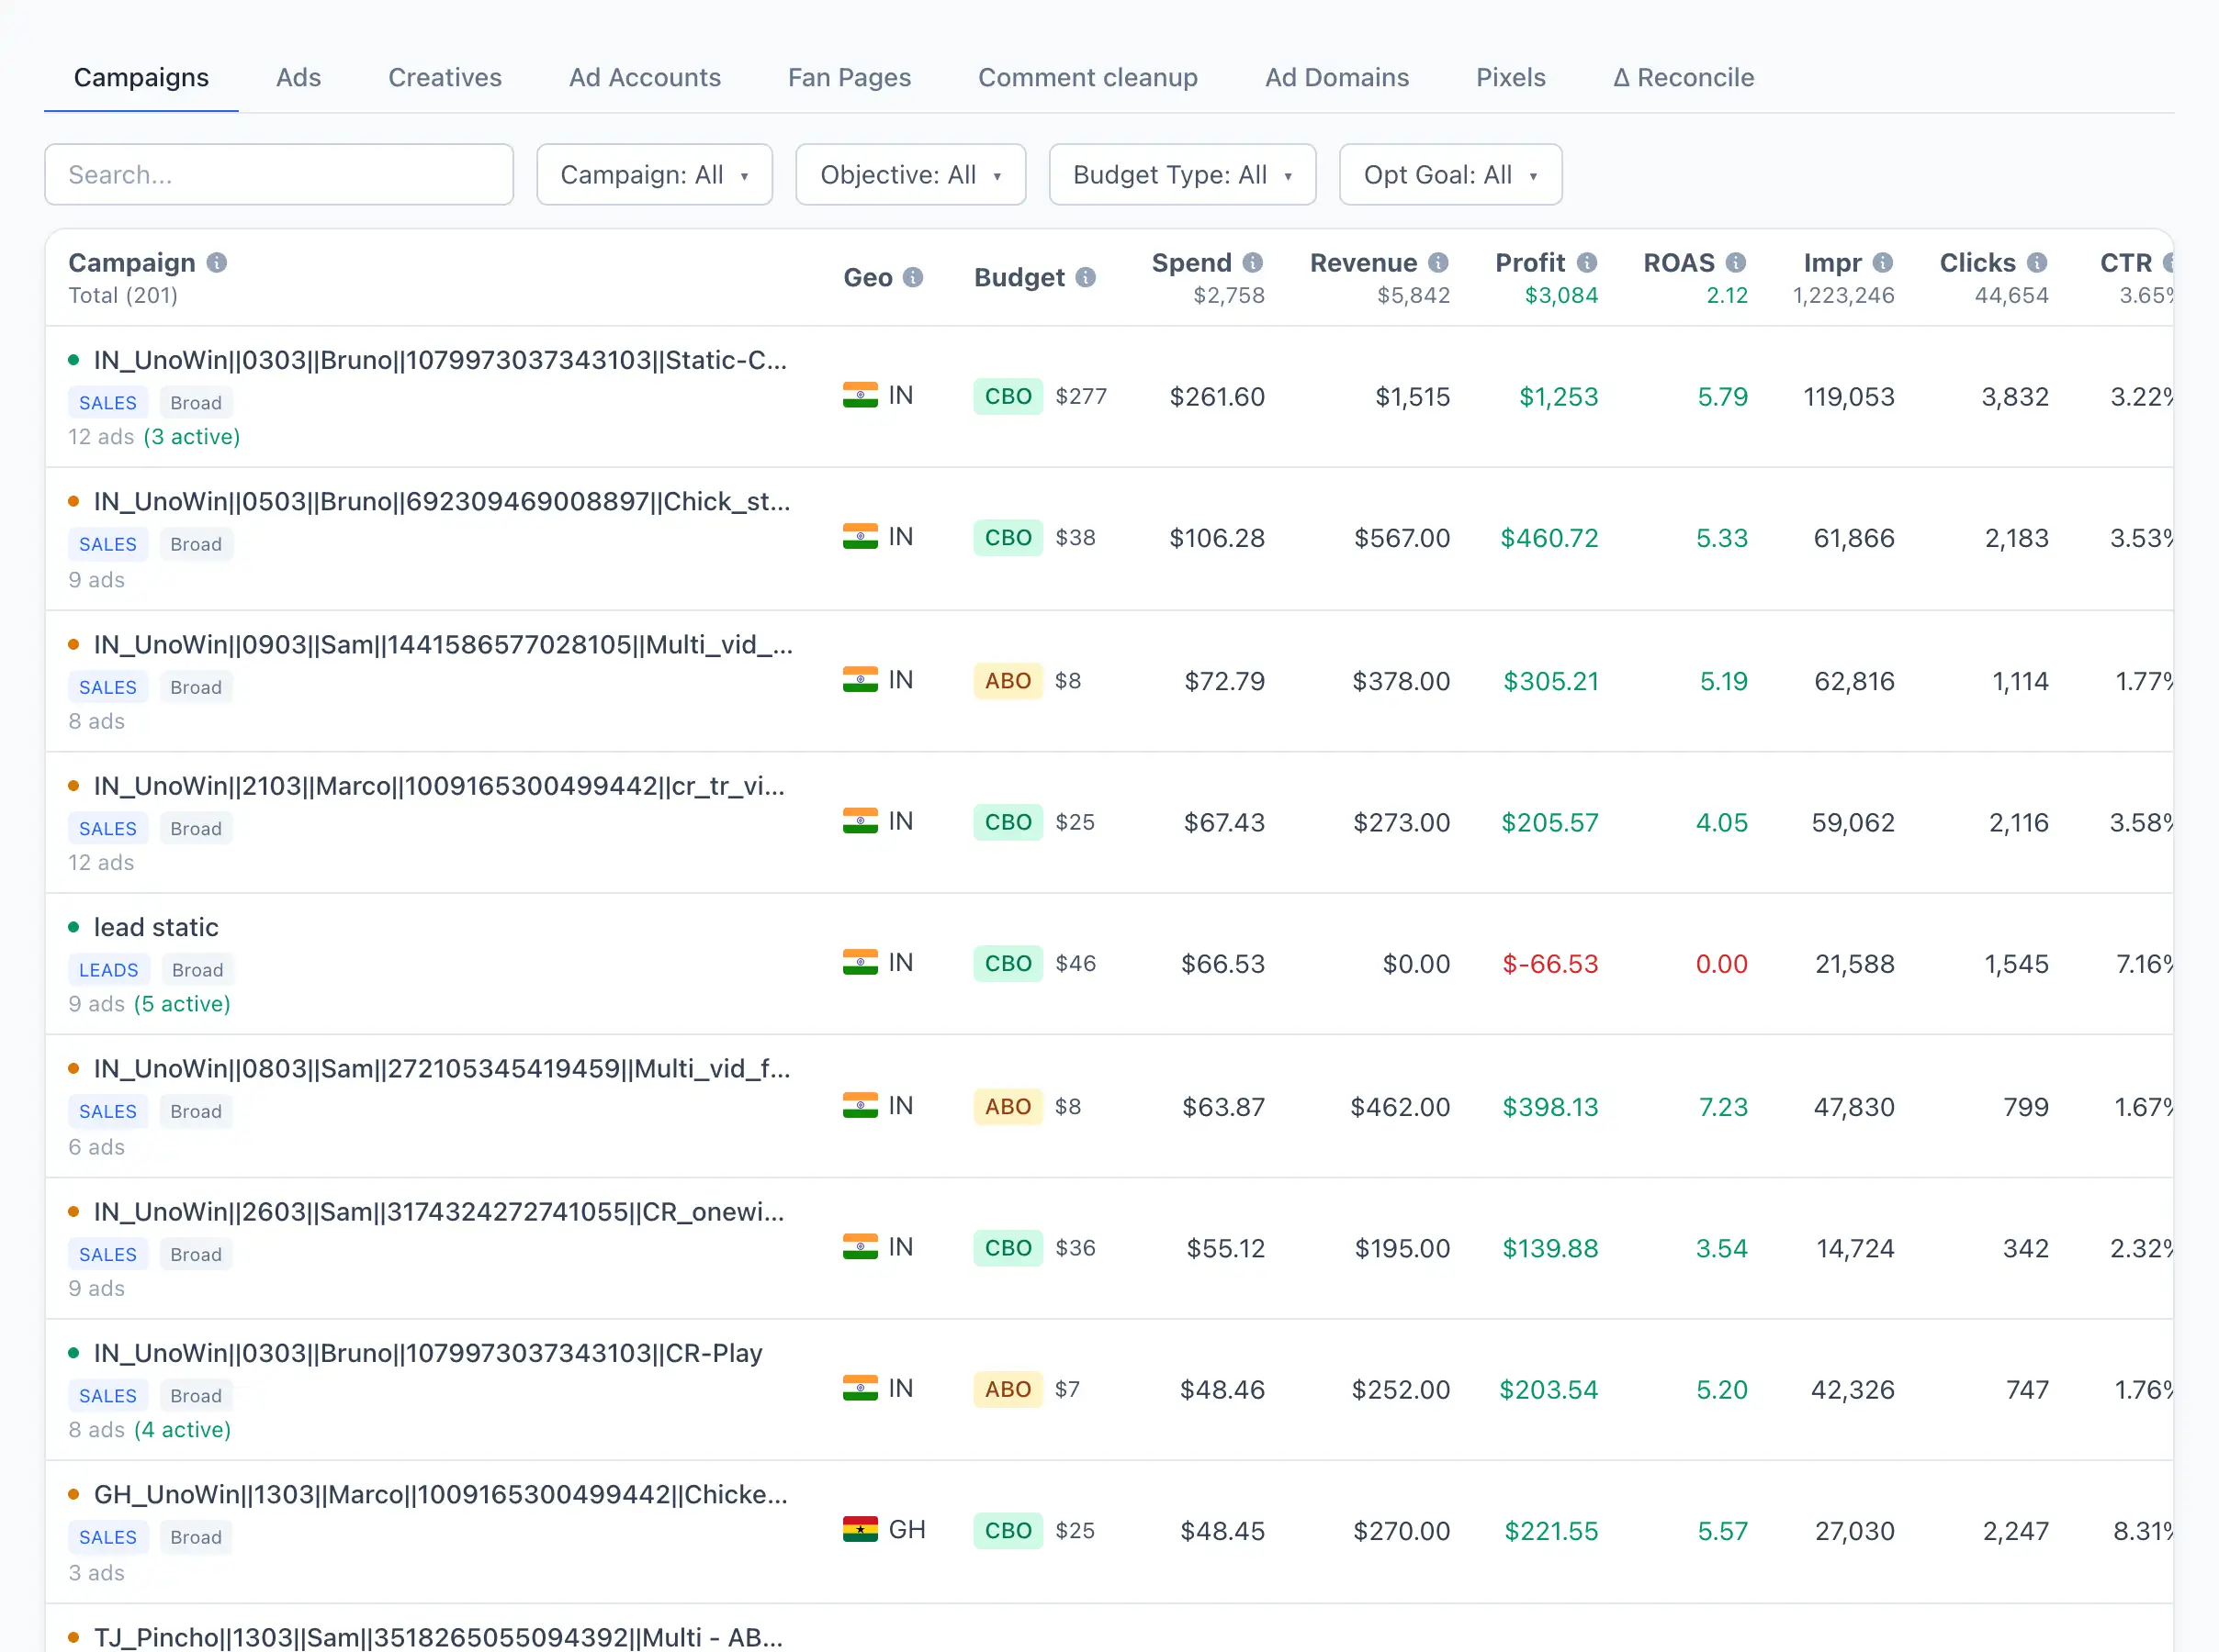Screen dimensions: 2219x1652
Task: Open the Budget Type: All dropdown
Action: (x=1181, y=175)
